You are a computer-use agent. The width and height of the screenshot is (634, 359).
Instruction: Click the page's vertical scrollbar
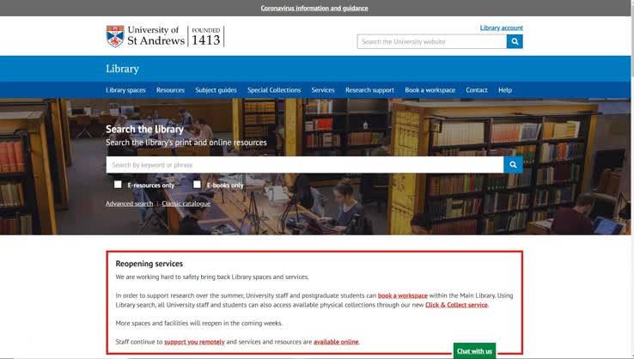(632, 179)
